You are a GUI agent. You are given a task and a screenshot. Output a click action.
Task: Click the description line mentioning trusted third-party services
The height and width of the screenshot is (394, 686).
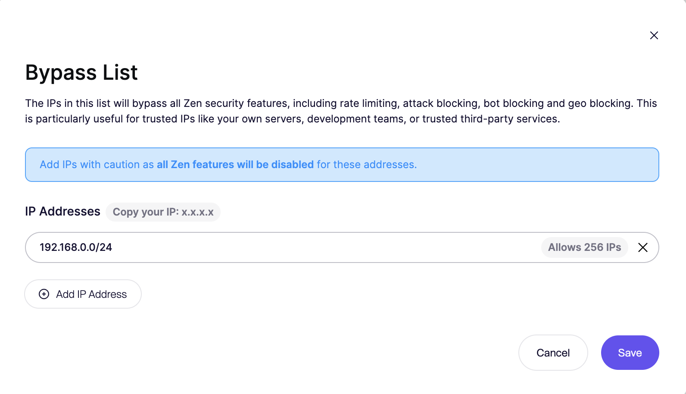pos(292,119)
